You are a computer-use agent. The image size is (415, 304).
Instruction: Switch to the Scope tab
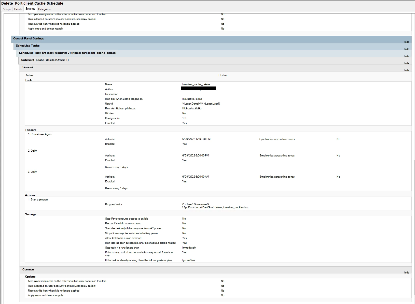click(7, 9)
